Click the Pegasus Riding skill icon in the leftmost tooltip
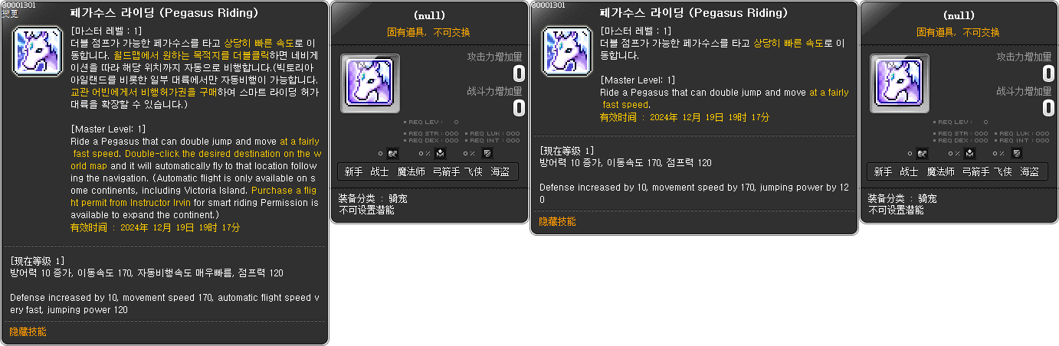The height and width of the screenshot is (346, 1059). coord(38,50)
